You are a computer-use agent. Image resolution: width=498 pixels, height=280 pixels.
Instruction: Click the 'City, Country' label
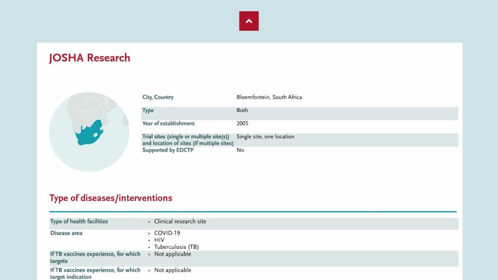coord(158,97)
